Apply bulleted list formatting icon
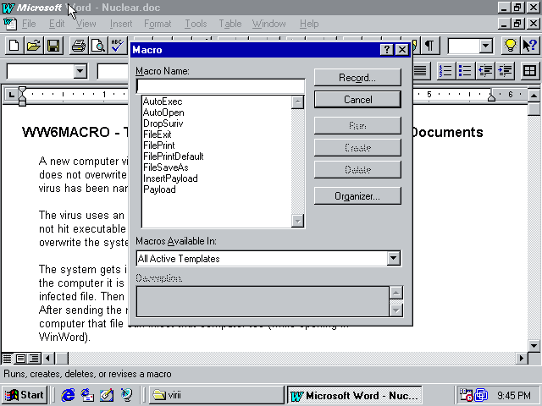The image size is (542, 406). 465,71
